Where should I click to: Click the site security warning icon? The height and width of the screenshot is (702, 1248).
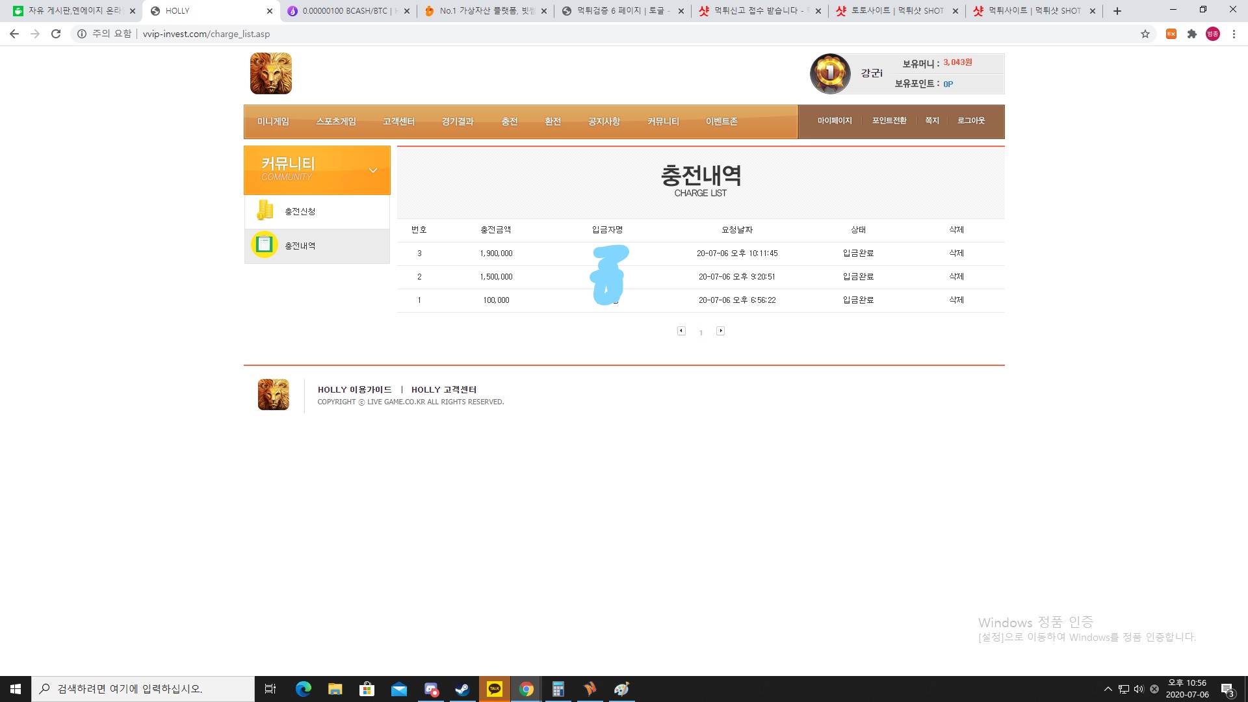coord(82,34)
